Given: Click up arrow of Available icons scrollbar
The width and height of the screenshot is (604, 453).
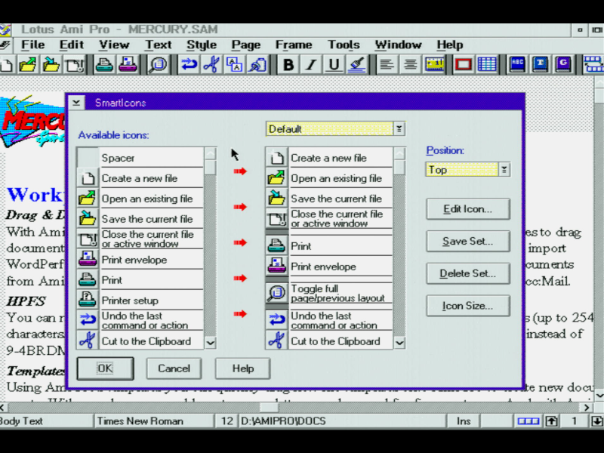Looking at the screenshot, I should 211,154.
